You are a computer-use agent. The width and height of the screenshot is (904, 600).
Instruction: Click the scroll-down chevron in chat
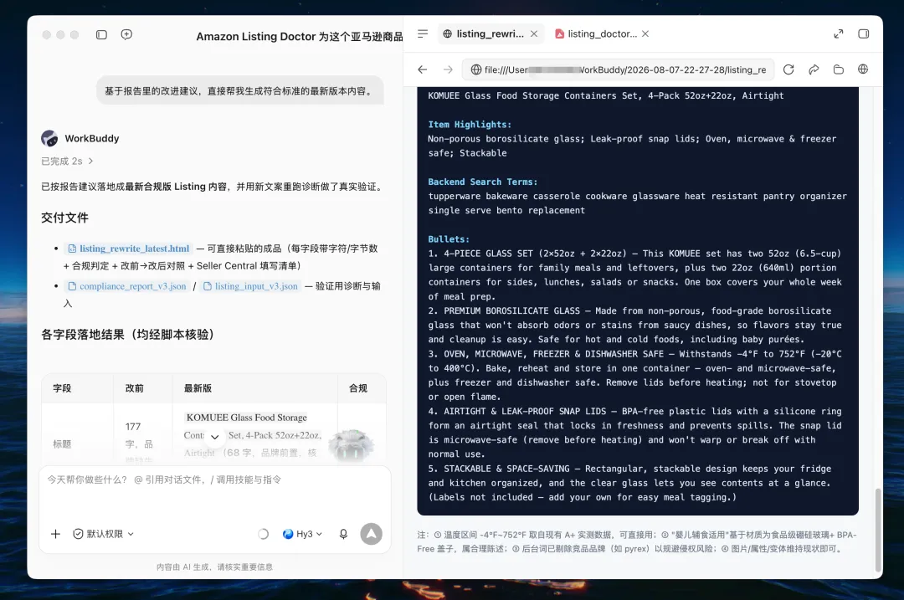point(214,437)
